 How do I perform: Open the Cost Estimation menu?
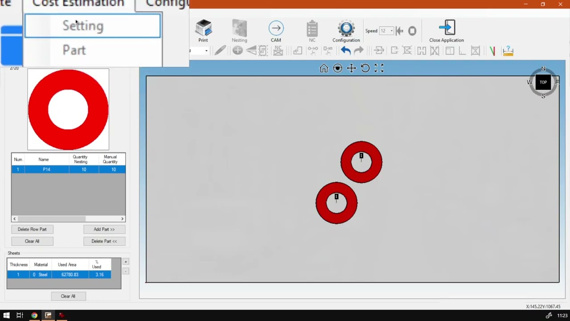click(78, 4)
